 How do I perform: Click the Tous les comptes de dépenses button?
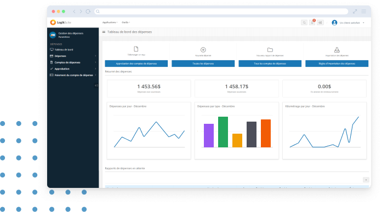(270, 64)
